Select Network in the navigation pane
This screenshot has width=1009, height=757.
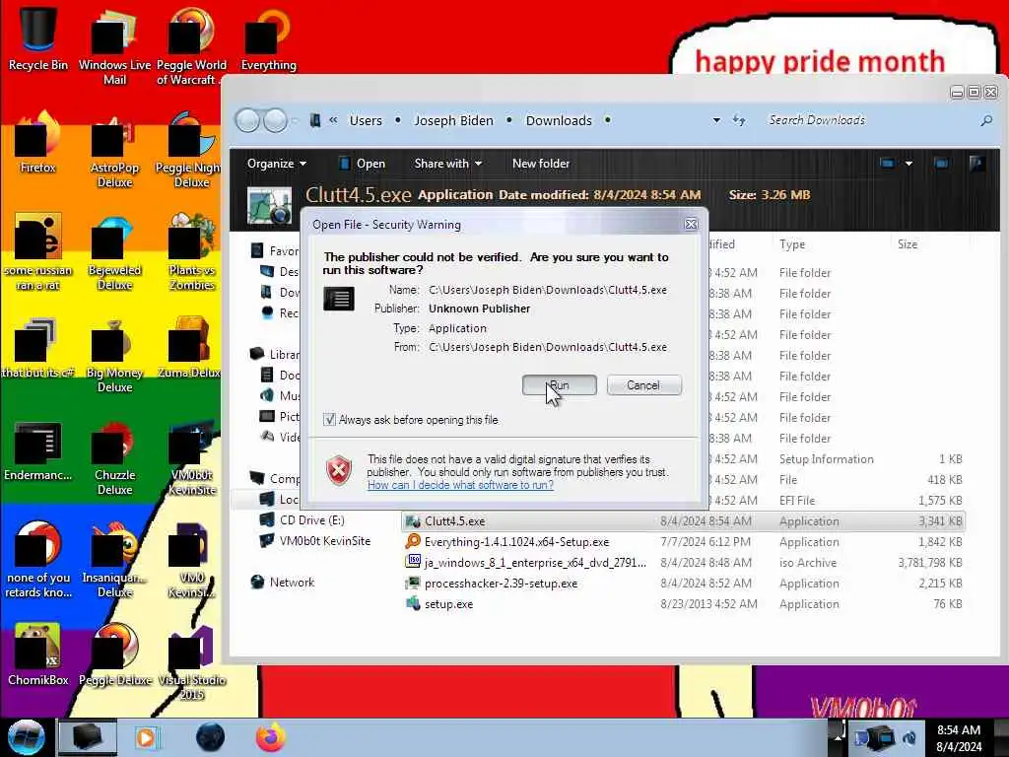point(292,582)
